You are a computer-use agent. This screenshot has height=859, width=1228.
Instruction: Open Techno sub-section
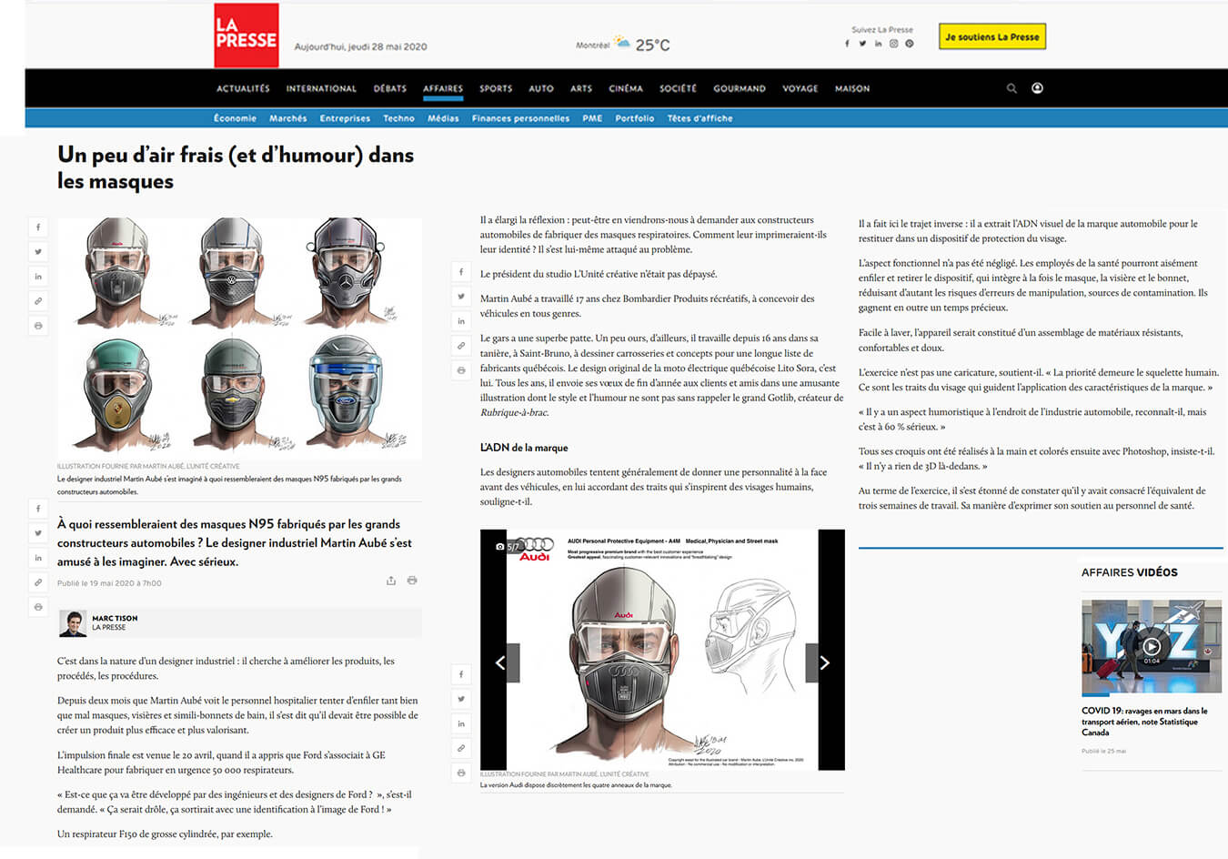coord(398,118)
